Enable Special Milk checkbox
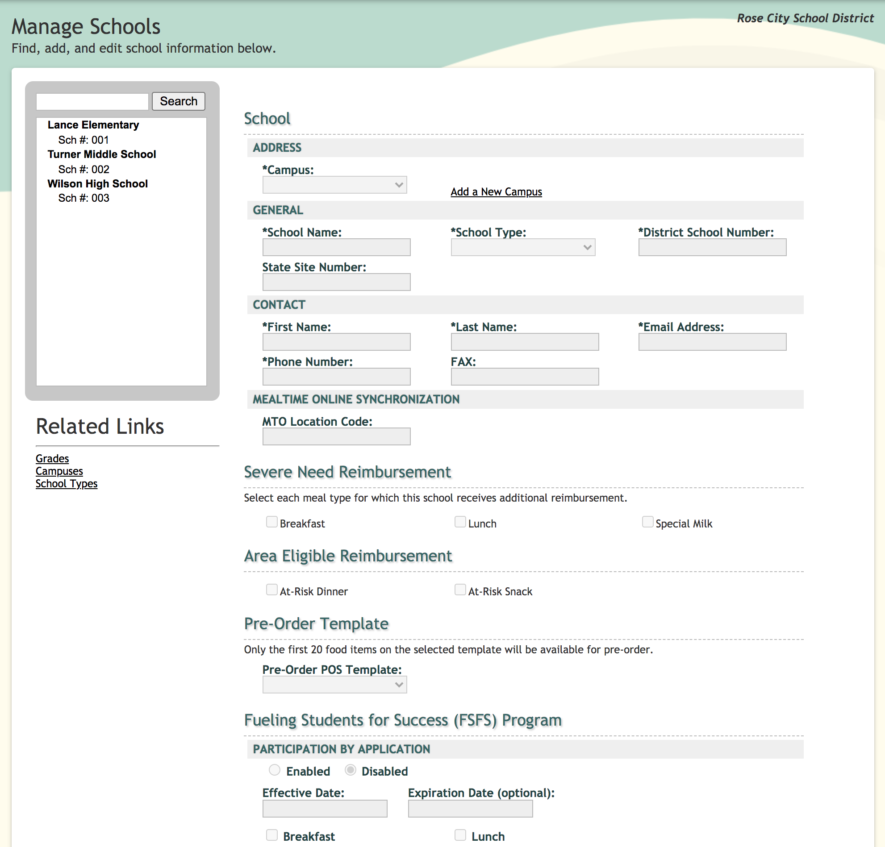Viewport: 885px width, 847px height. 647,522
